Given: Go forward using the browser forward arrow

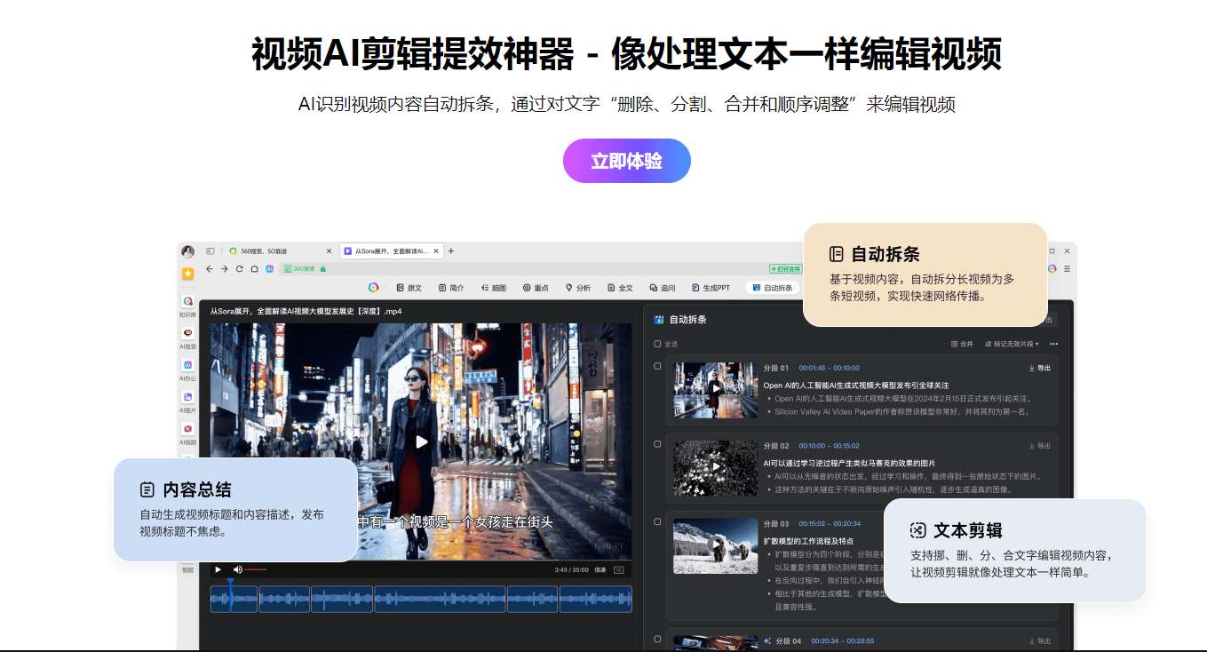Looking at the screenshot, I should pyautogui.click(x=225, y=268).
